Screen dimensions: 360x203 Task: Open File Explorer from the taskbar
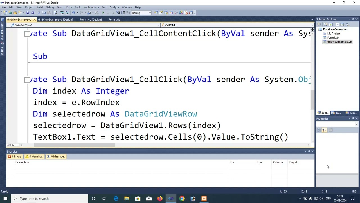coord(127,198)
